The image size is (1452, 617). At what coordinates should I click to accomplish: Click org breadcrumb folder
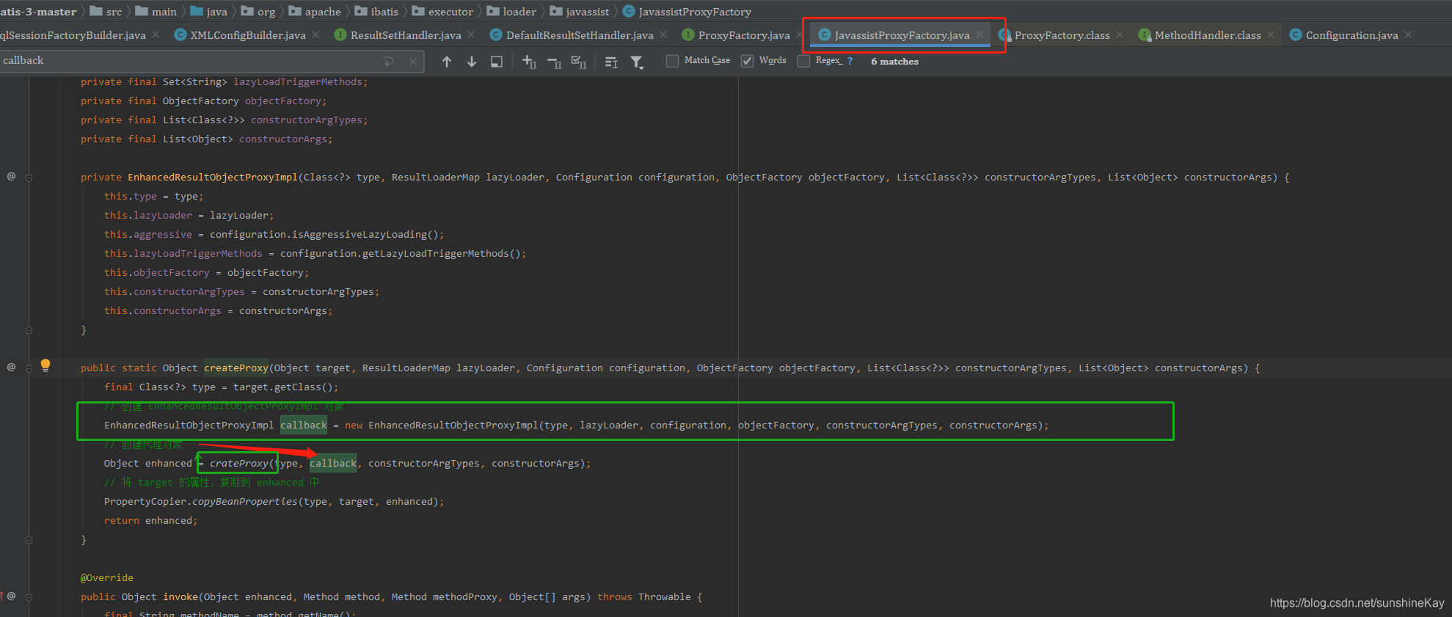258,12
